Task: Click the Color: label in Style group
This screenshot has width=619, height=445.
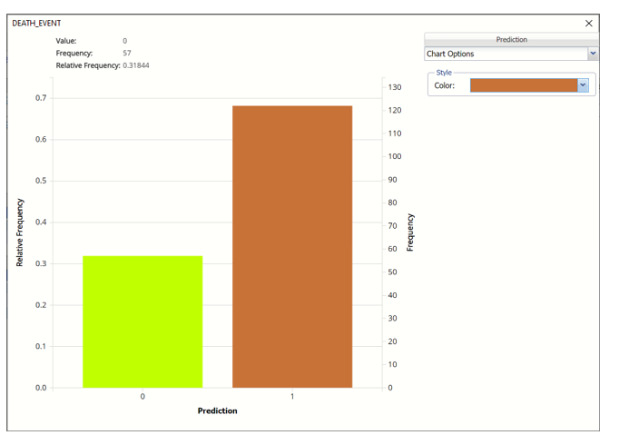Action: (445, 86)
